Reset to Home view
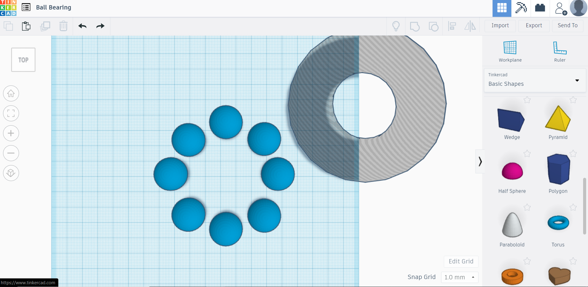588x287 pixels. tap(11, 93)
